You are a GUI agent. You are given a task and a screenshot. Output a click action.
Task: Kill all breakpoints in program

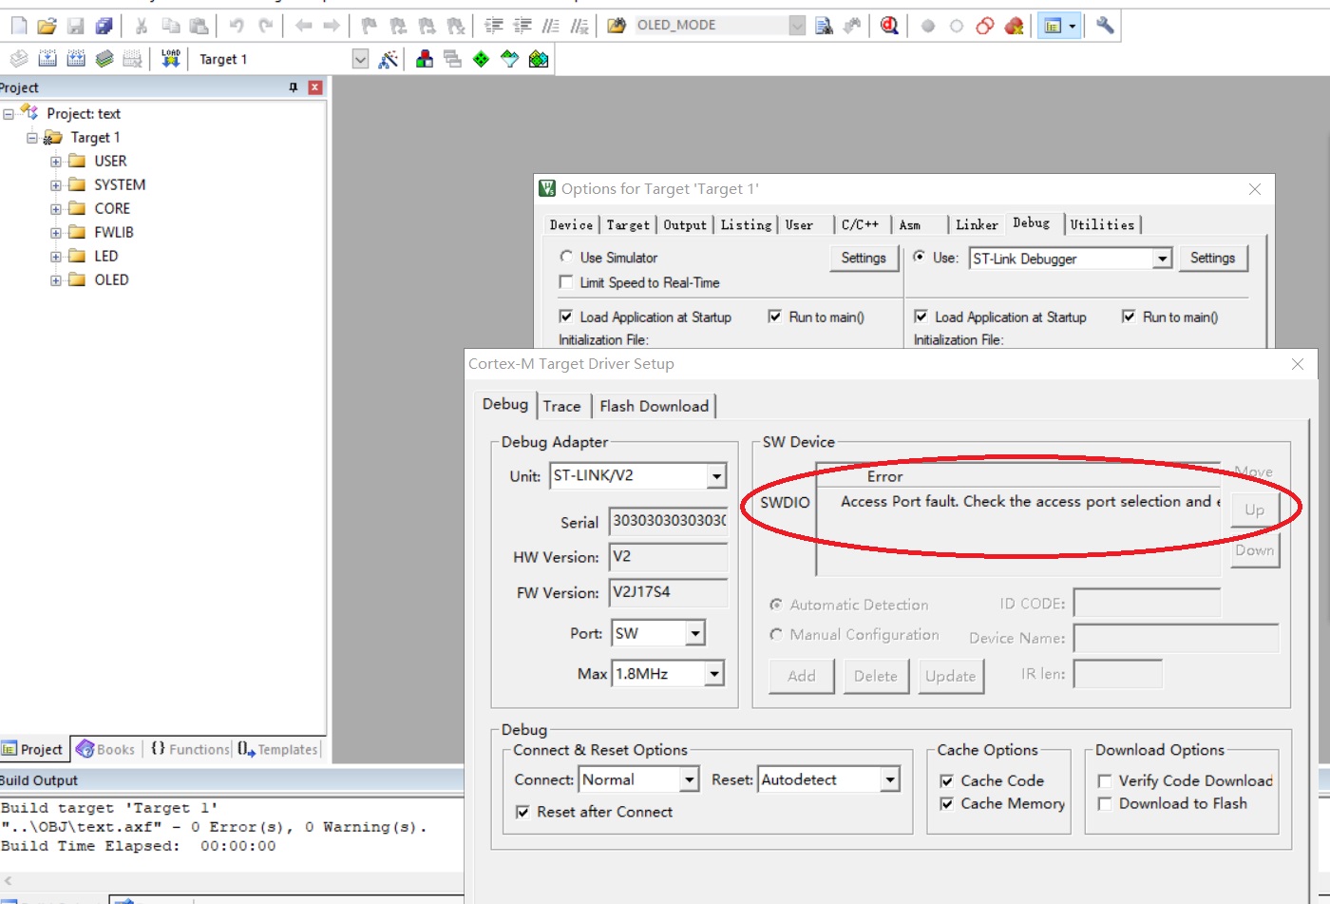[1014, 26]
